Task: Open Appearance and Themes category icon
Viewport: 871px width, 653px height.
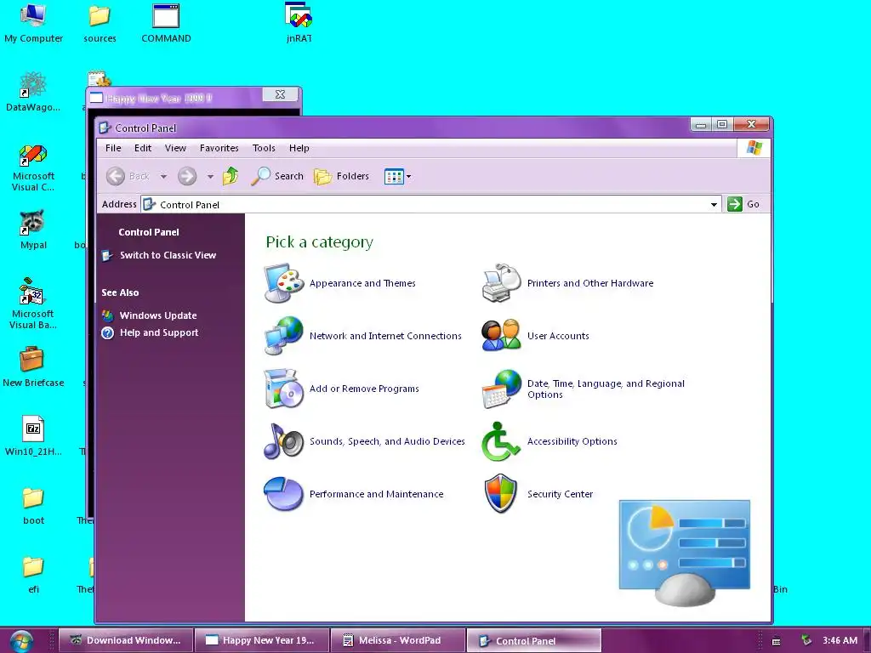Action: (x=284, y=283)
